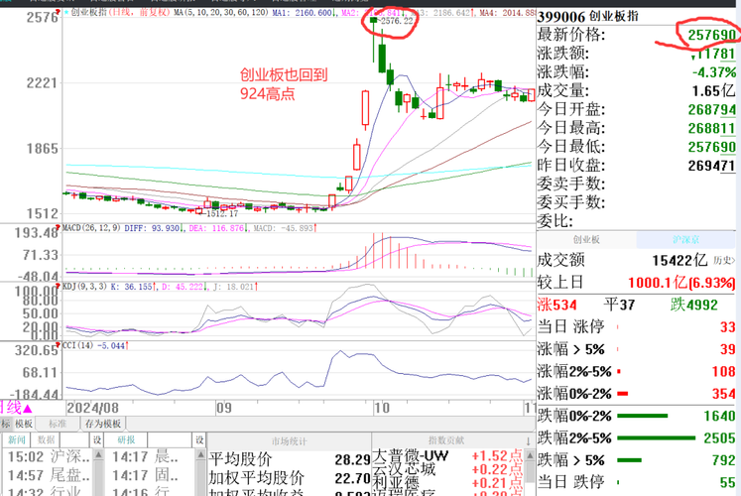The image size is (741, 496).
Task: Open the 14:17 固 research report
Action: (146, 475)
